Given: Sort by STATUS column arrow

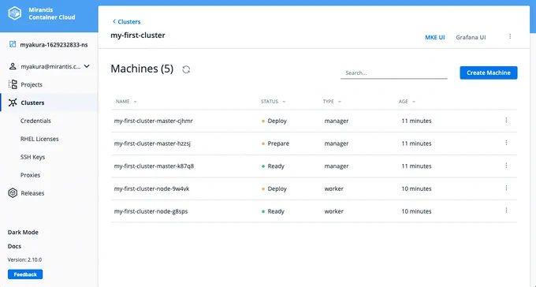Looking at the screenshot, I should click(284, 102).
